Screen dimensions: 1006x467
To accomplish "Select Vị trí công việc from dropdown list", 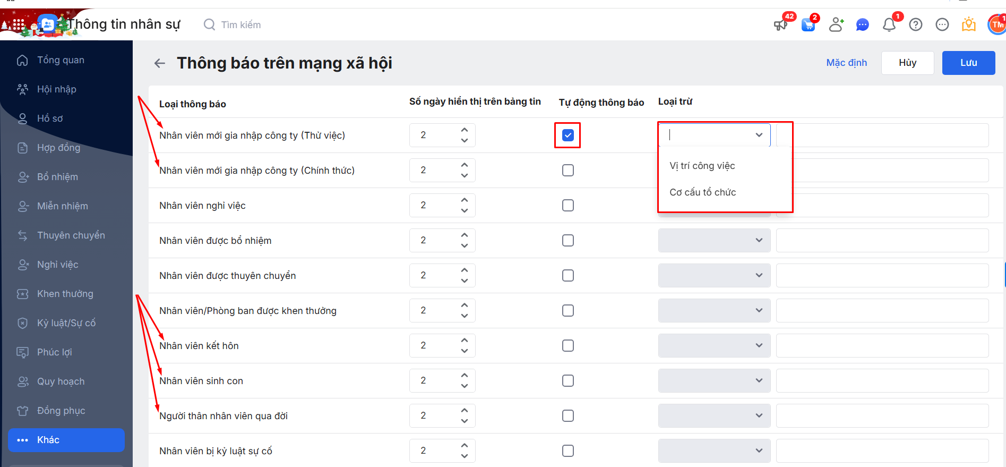I will pos(702,166).
